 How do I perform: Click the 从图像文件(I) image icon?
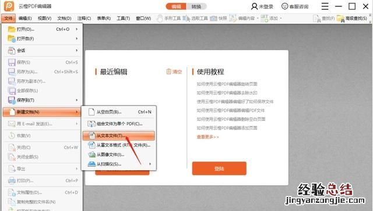(x=92, y=155)
